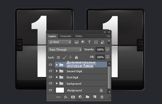Open the Opacity slider dropdown arrow
162x104 pixels.
pyautogui.click(x=107, y=50)
